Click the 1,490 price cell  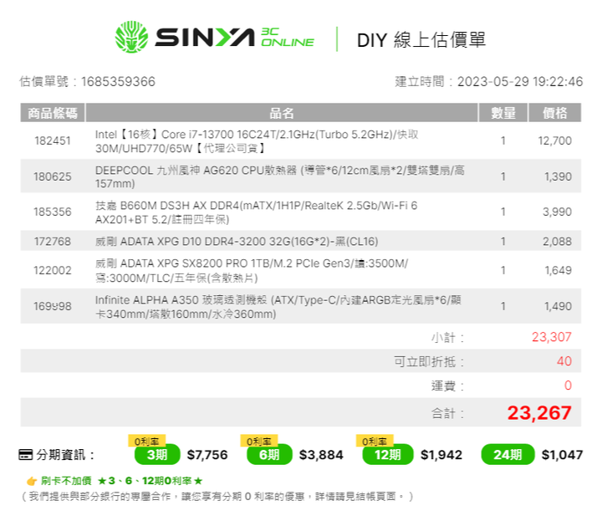558,306
